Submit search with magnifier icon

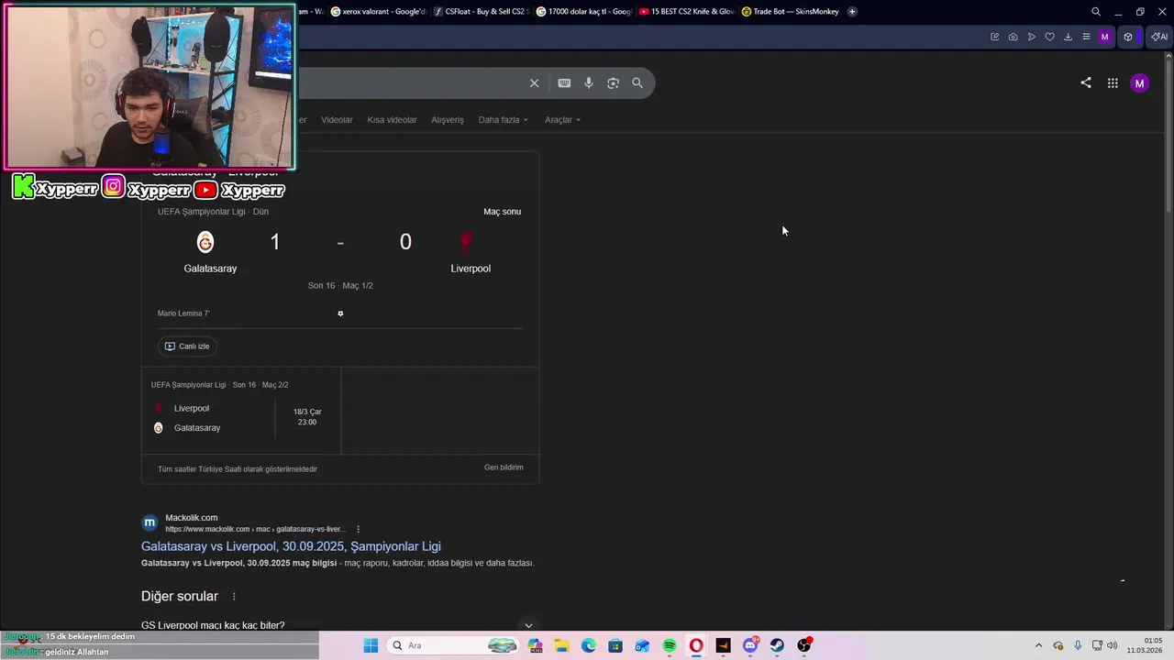pyautogui.click(x=637, y=83)
